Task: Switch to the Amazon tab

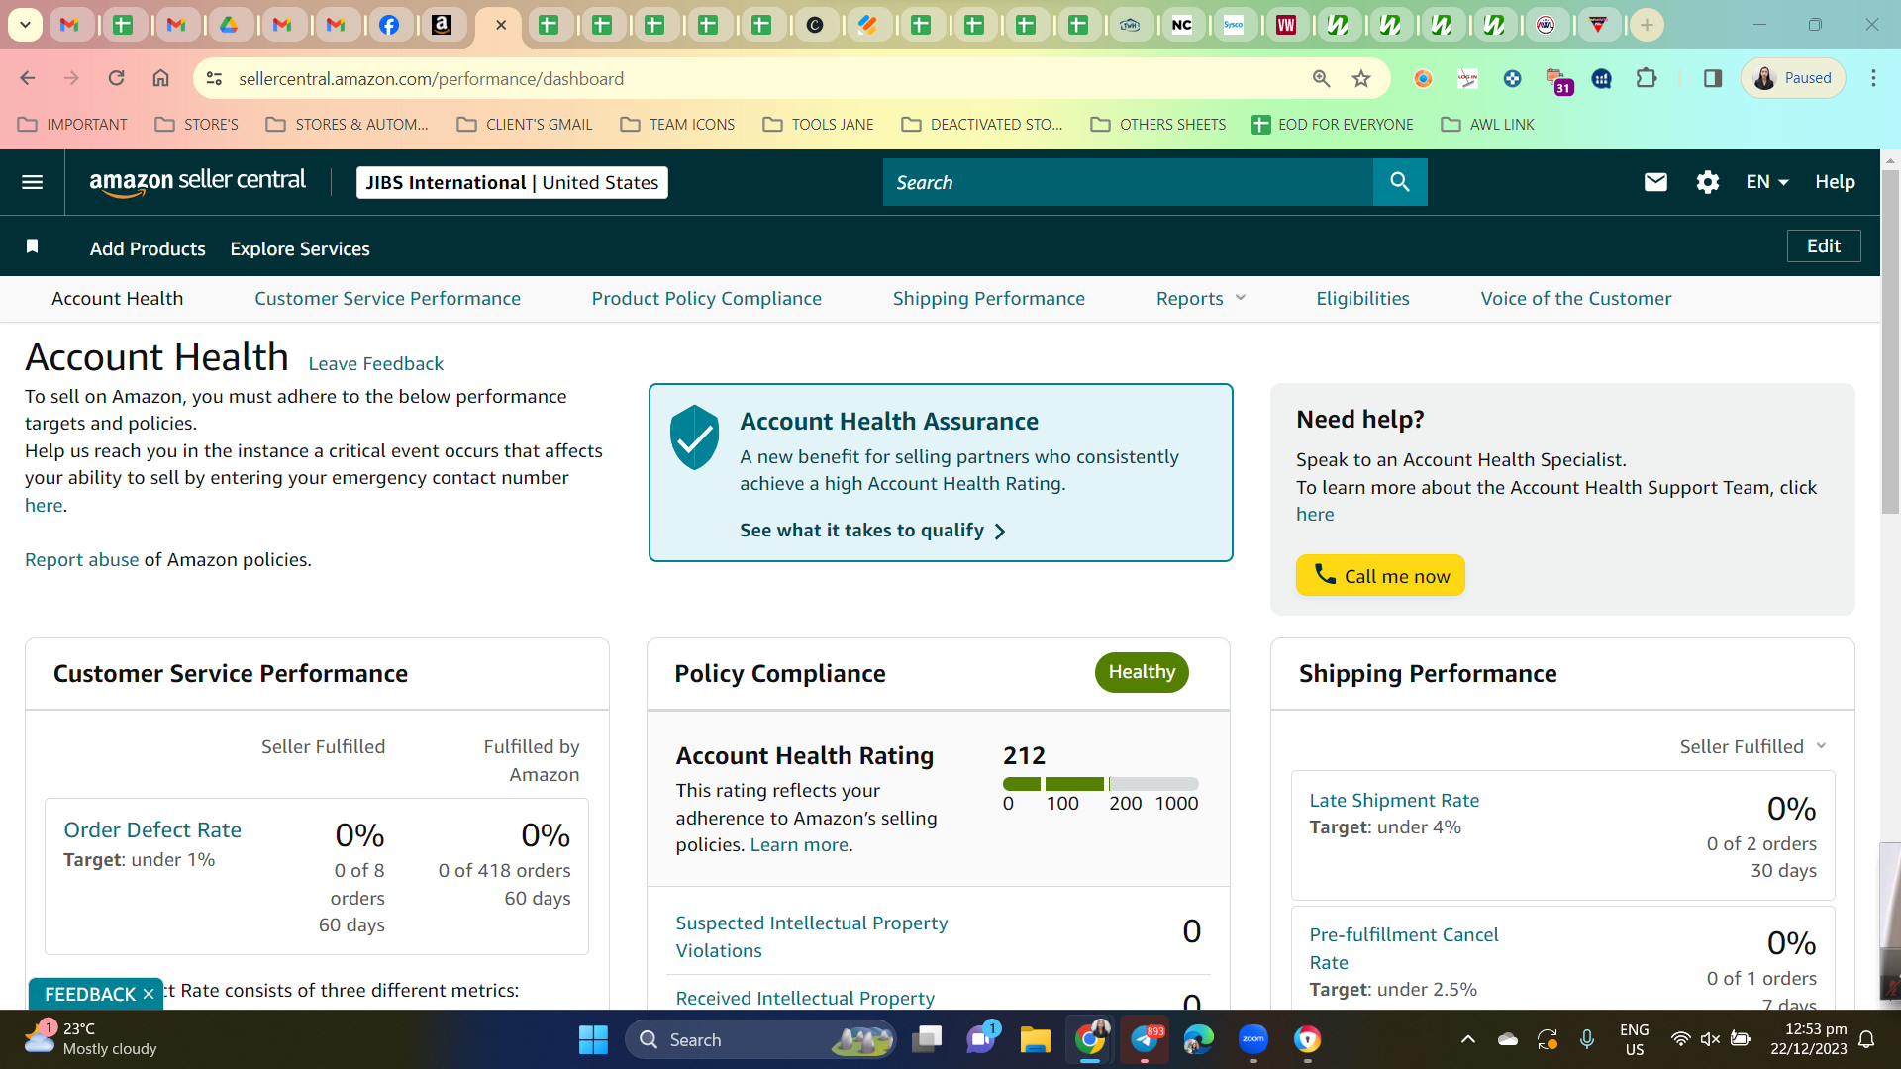Action: click(x=442, y=25)
